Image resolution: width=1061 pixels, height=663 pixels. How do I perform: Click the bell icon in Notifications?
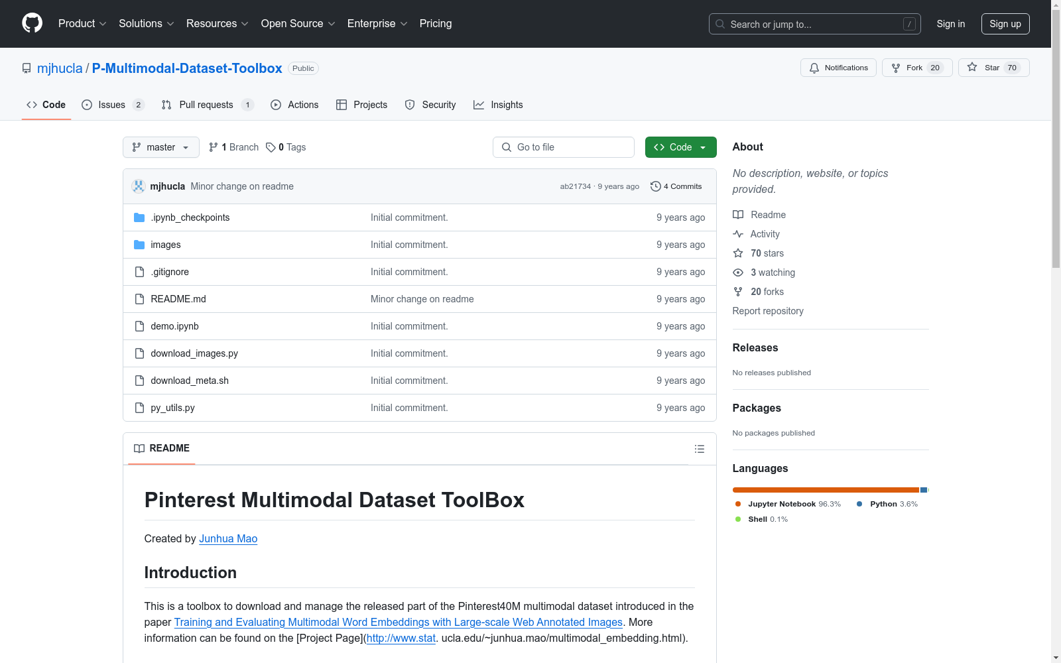point(814,68)
